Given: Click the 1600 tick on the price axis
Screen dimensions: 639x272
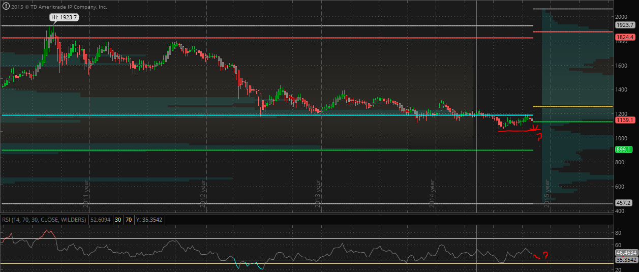Looking at the screenshot, I should (x=622, y=65).
